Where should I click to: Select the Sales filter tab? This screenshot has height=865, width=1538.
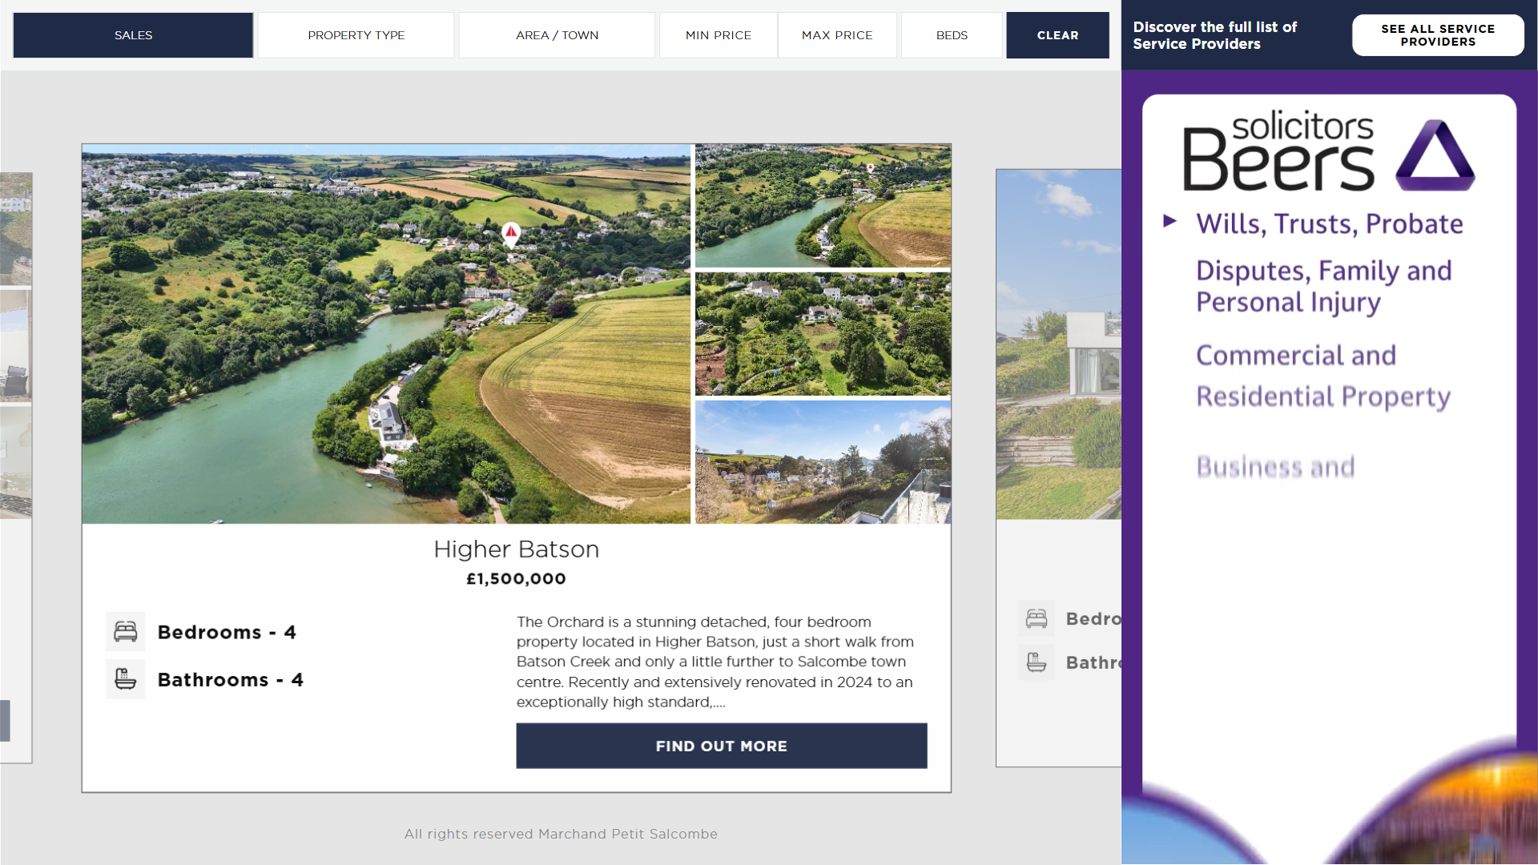(133, 35)
